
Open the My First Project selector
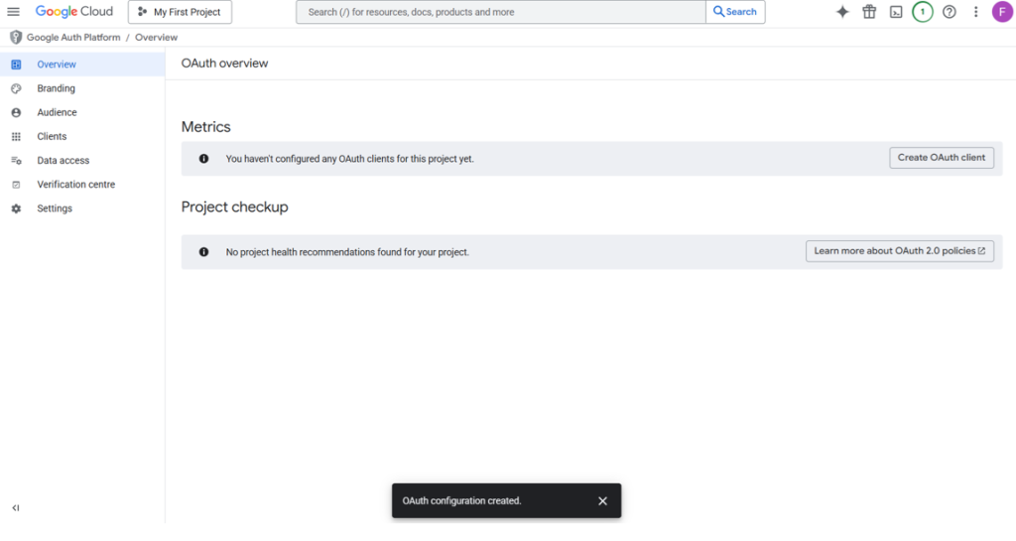180,12
